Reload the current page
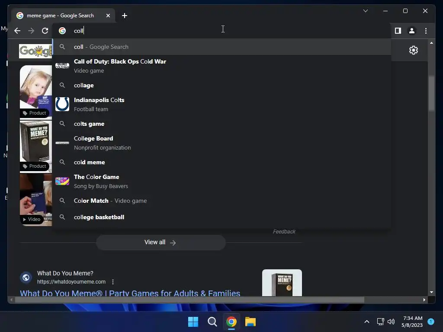The width and height of the screenshot is (443, 332). point(45,31)
